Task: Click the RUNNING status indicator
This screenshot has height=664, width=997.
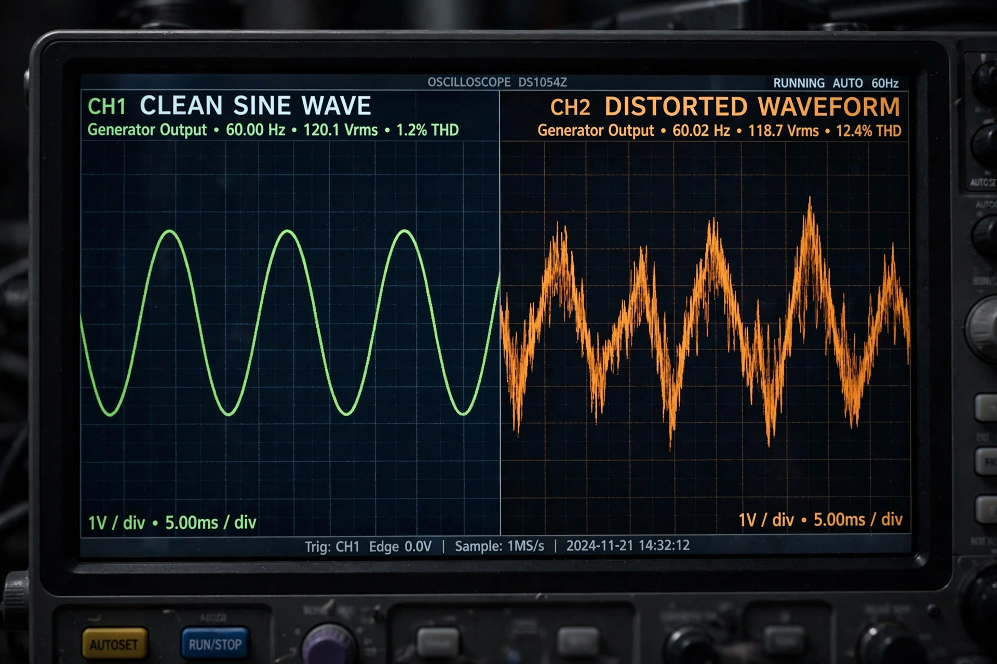Action: (799, 83)
